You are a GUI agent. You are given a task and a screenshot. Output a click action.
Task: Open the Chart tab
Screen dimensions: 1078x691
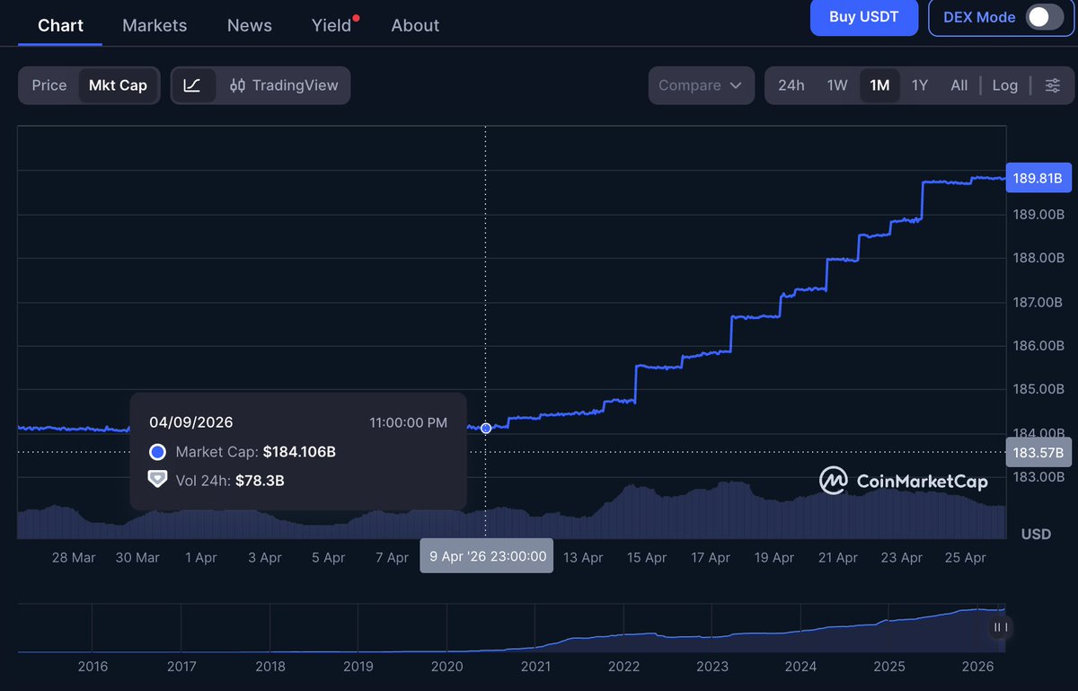point(60,25)
